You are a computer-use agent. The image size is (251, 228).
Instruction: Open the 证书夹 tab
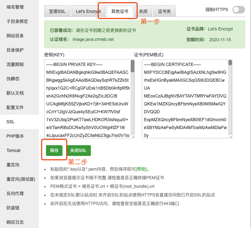(164, 11)
